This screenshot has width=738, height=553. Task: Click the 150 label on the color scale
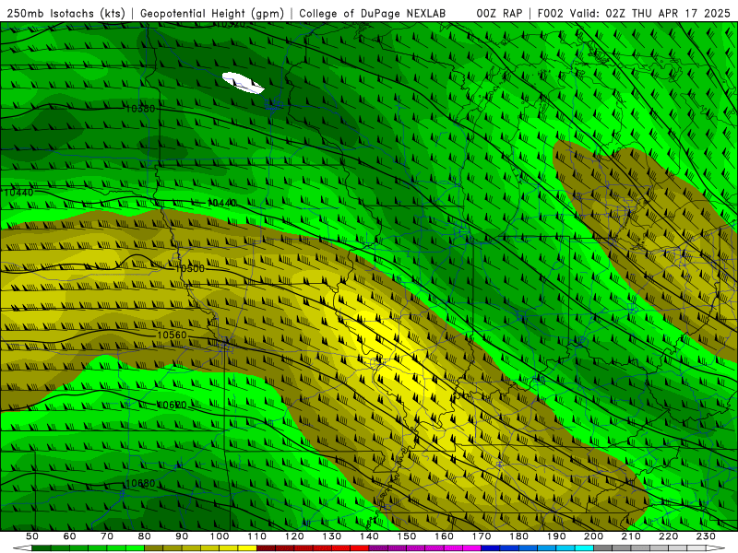point(407,536)
